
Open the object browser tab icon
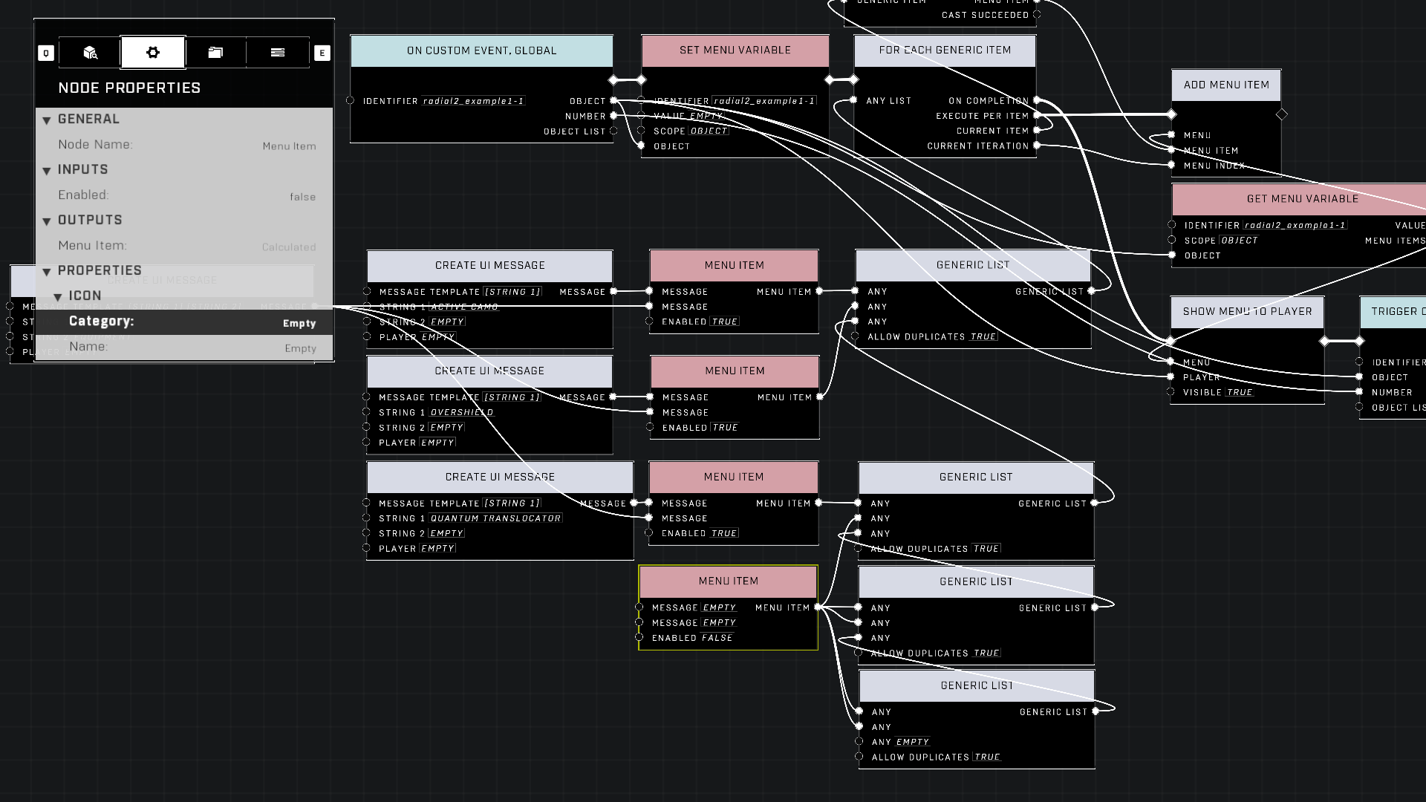point(90,53)
